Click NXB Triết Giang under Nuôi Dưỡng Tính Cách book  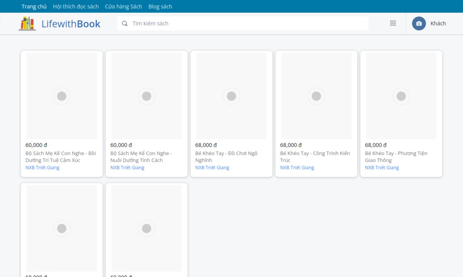pyautogui.click(x=127, y=168)
